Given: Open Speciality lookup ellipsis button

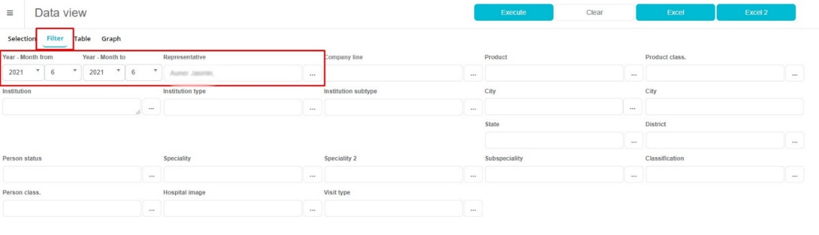Looking at the screenshot, I should pyautogui.click(x=312, y=175).
